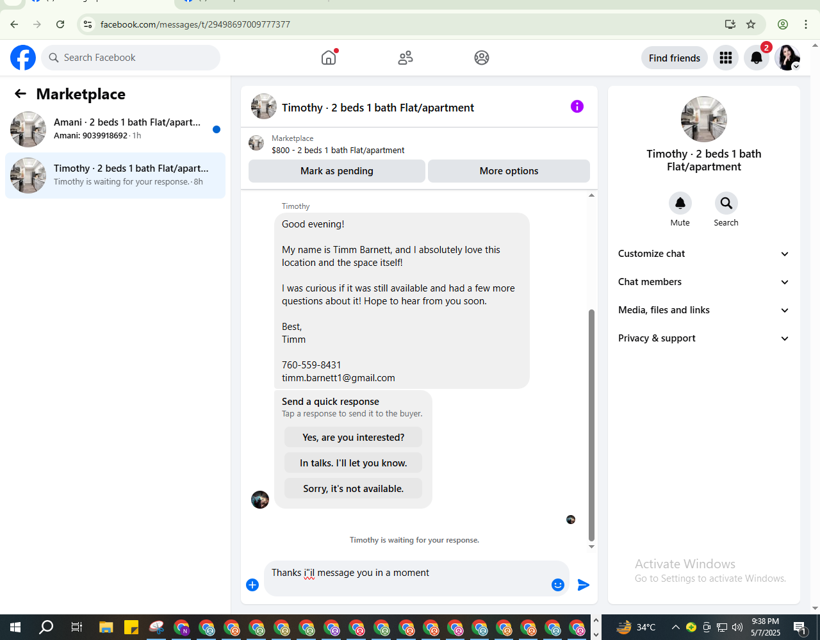Image resolution: width=820 pixels, height=640 pixels.
Task: Open more actions plus icon beside composer
Action: (x=252, y=585)
